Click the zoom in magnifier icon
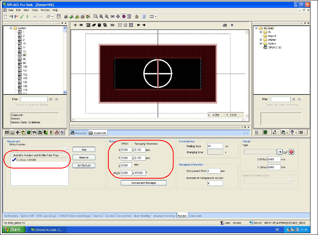The image size is (318, 235). [101, 17]
